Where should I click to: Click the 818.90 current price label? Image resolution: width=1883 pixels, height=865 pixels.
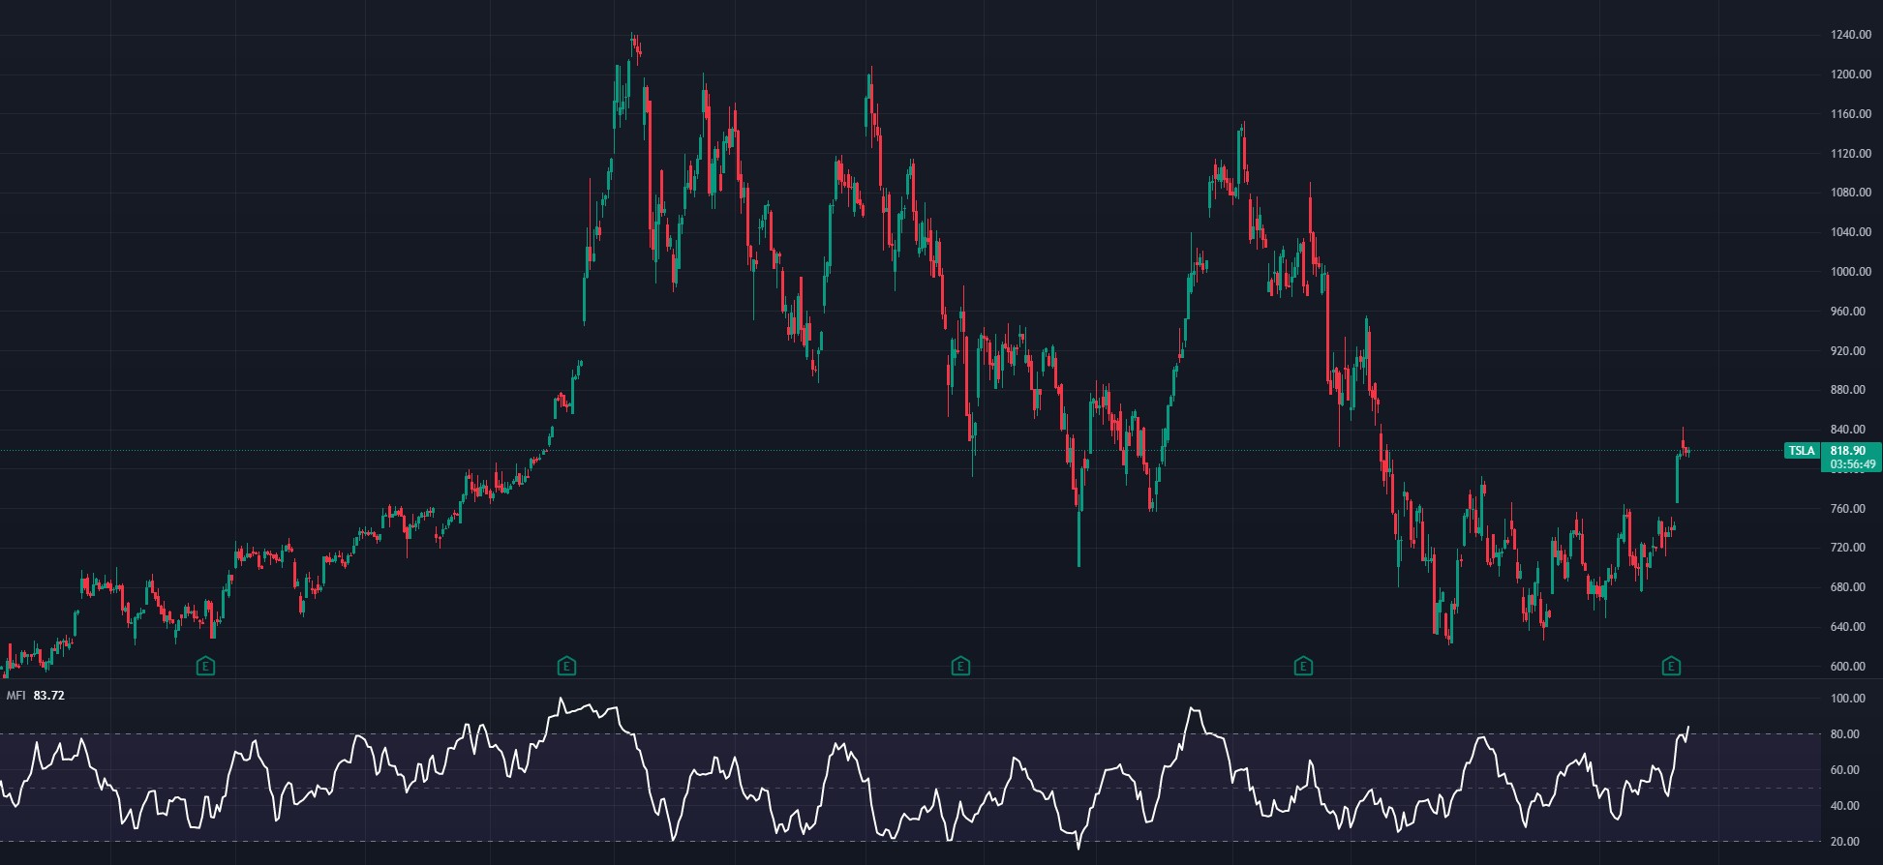[x=1847, y=451]
